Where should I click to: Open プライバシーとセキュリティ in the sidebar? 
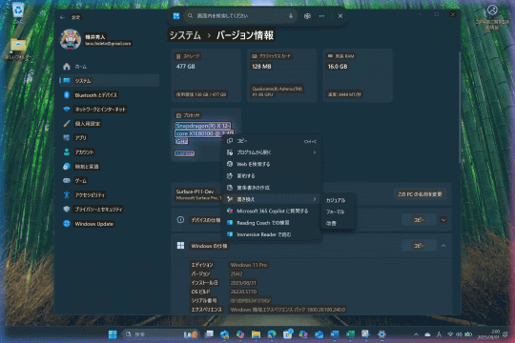click(110, 209)
